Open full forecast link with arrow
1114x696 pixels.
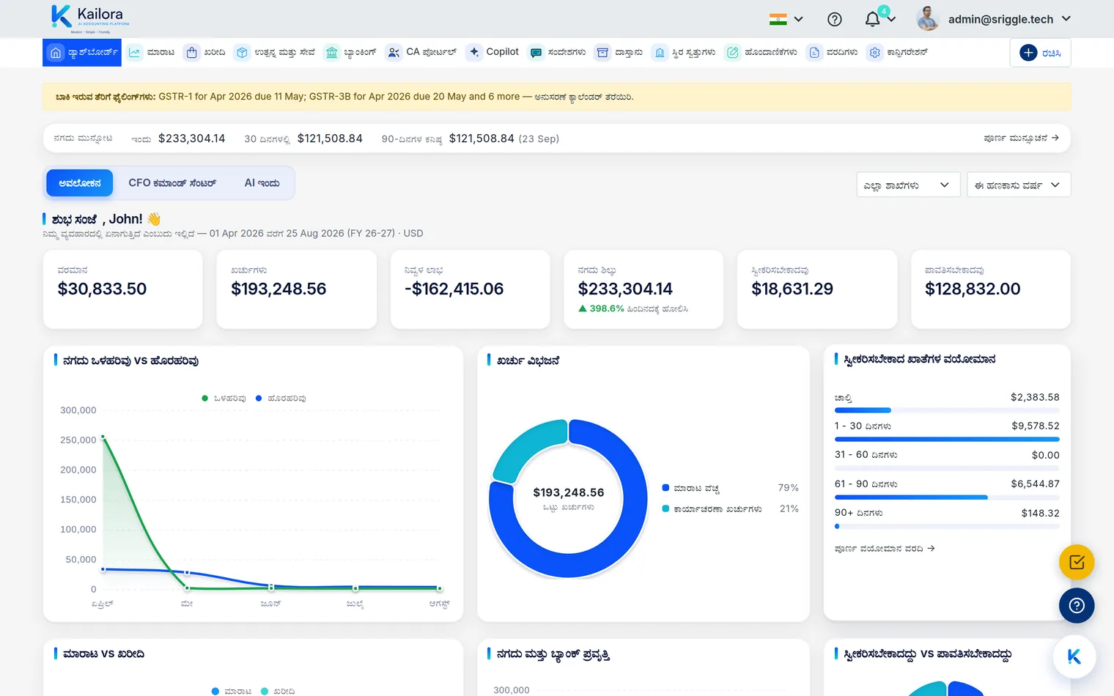coord(1021,138)
